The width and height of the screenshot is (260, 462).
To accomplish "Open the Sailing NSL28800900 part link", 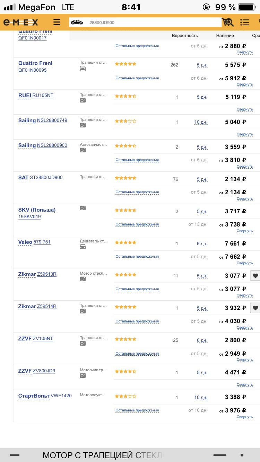I will (52, 145).
